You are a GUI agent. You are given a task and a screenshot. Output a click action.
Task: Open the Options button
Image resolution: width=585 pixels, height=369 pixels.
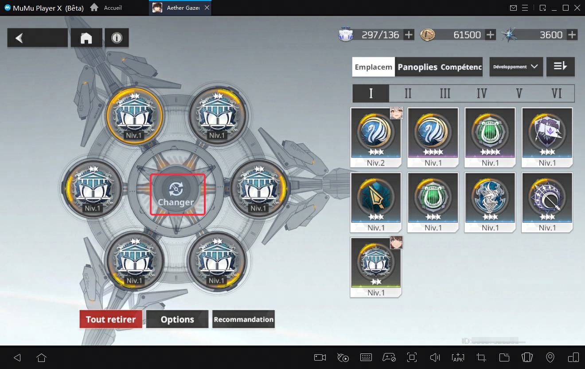coord(177,319)
